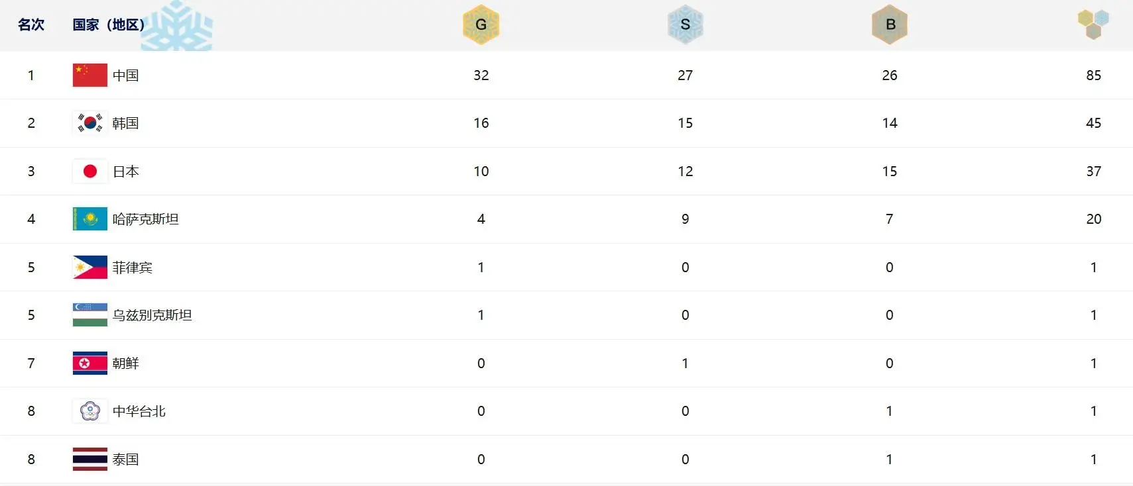Click the Chinese Taipei emblem icon
Viewport: 1133px width, 486px height.
click(90, 411)
